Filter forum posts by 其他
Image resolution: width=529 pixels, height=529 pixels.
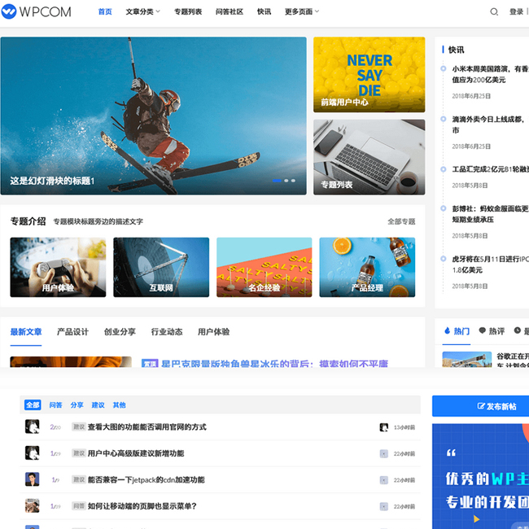point(119,405)
